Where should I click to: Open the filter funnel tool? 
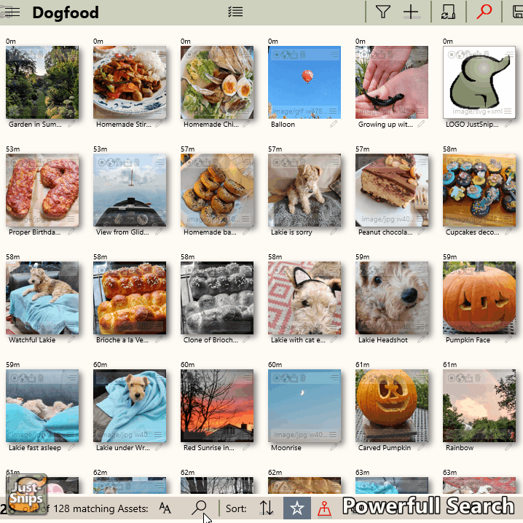[382, 12]
